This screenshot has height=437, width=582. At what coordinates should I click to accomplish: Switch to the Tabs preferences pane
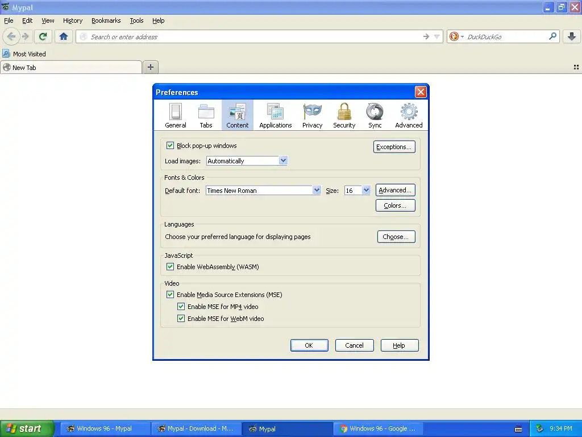[x=206, y=115]
